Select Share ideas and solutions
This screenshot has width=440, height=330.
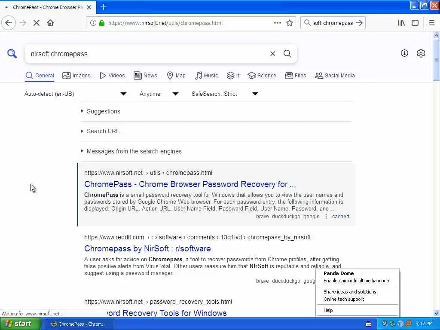point(350,292)
